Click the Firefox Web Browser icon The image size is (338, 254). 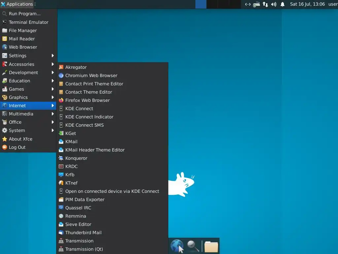[61, 101]
